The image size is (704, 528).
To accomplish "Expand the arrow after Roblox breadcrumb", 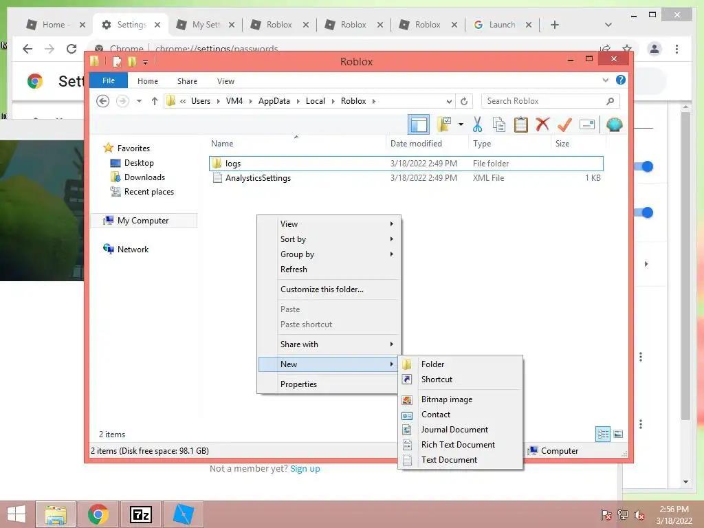I will pos(373,101).
